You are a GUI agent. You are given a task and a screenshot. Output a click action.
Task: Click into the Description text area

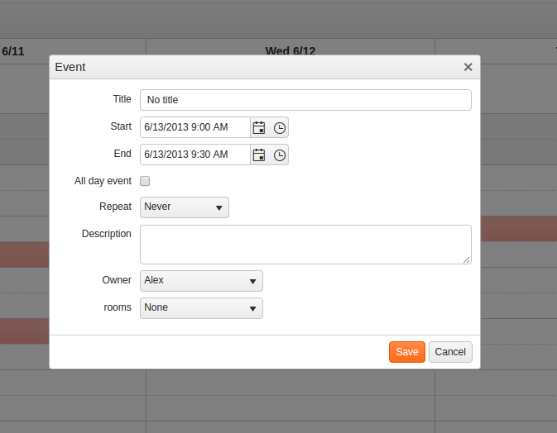click(305, 245)
